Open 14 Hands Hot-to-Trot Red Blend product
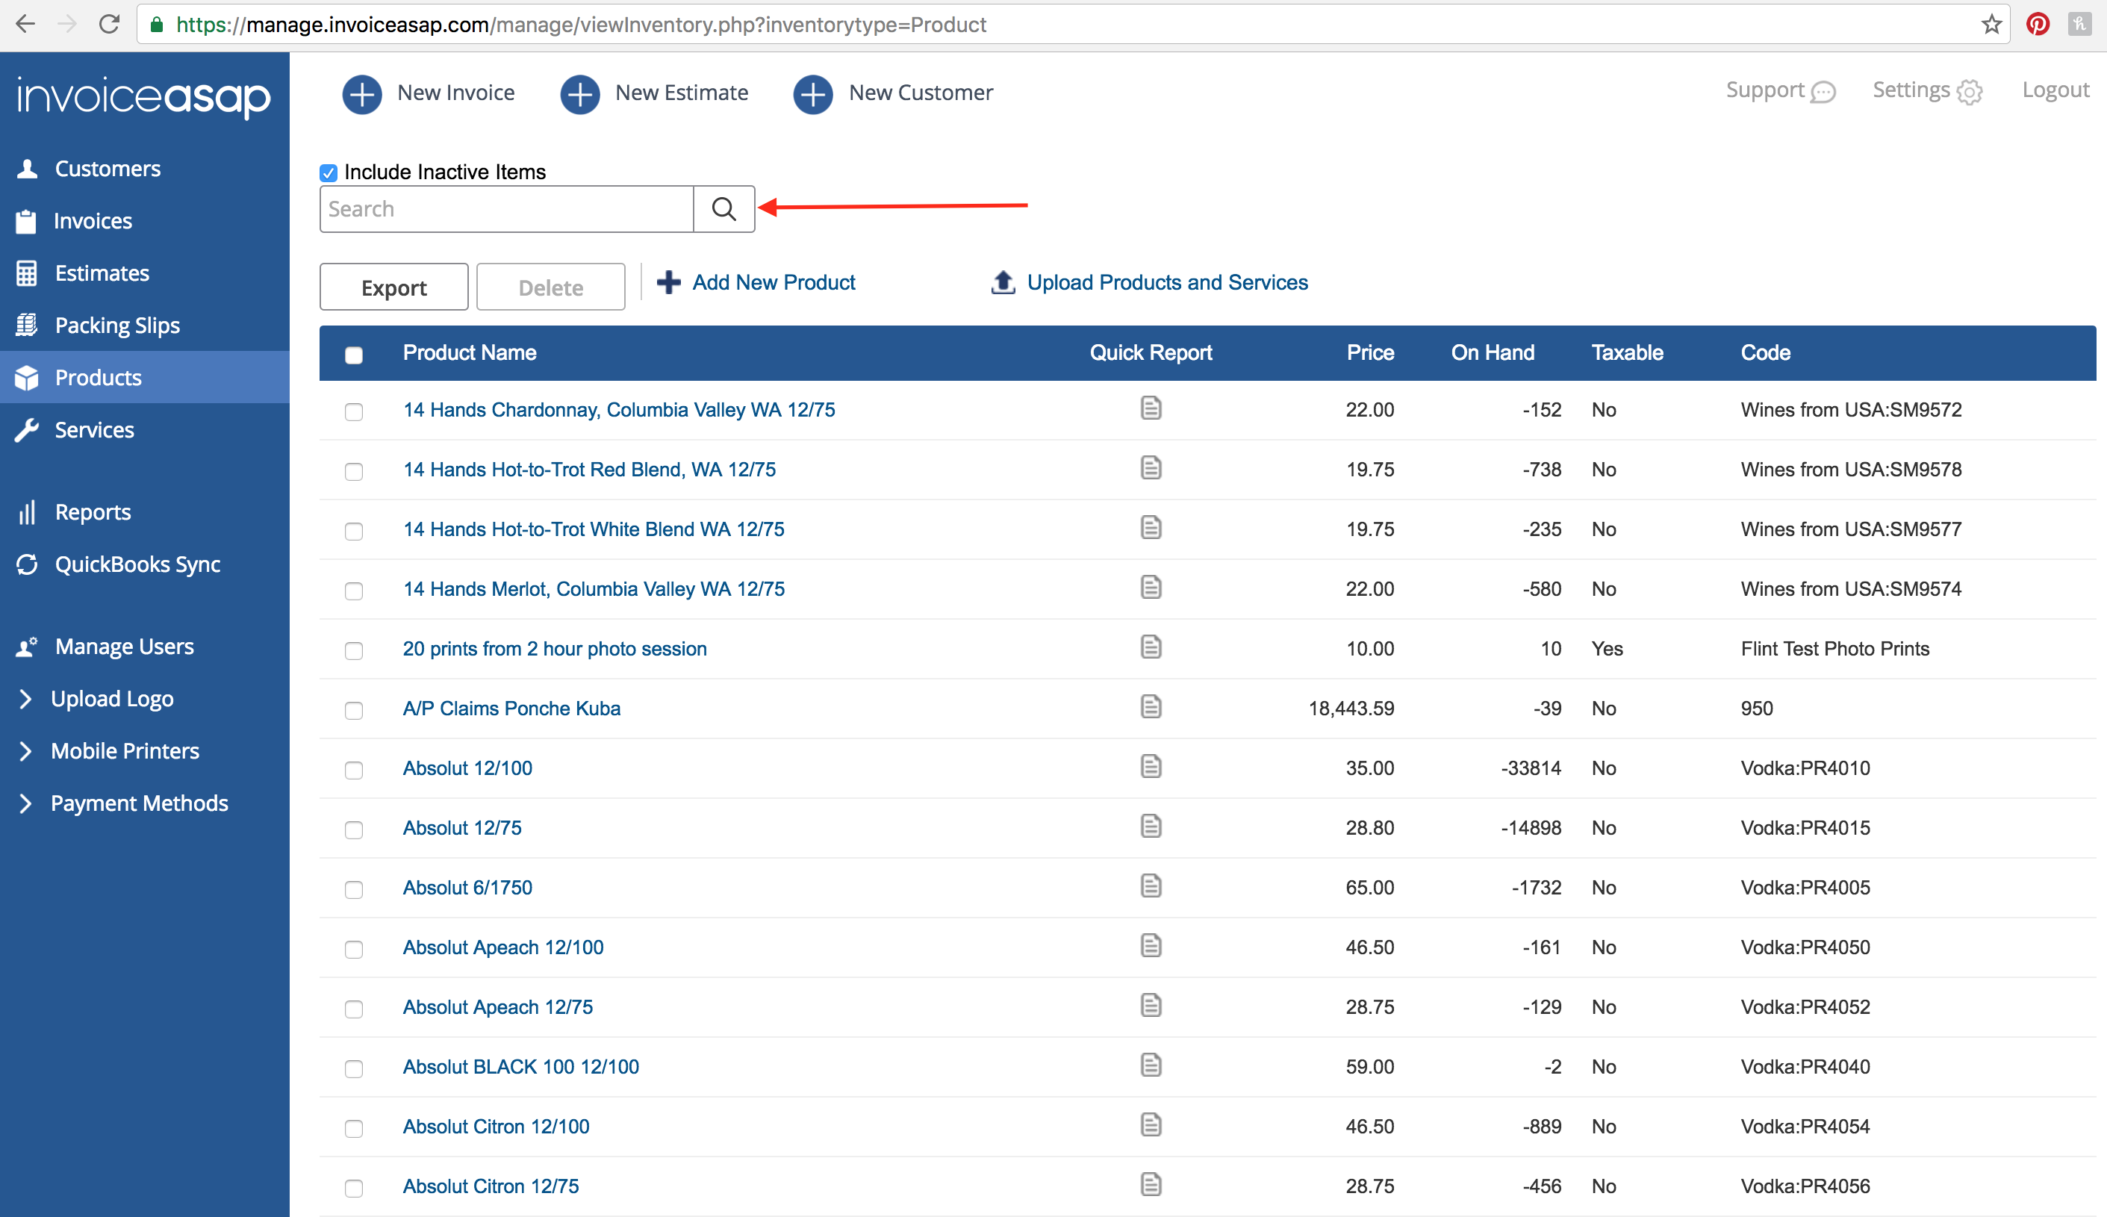The image size is (2107, 1217). tap(588, 470)
